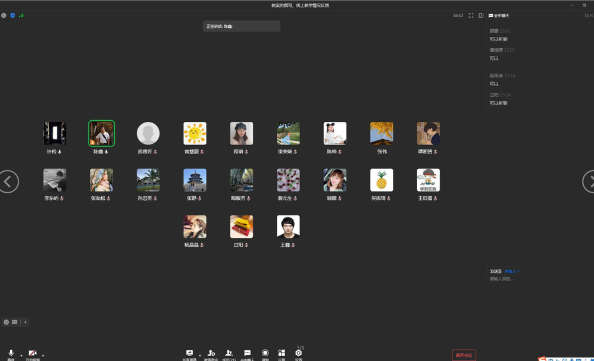Viewport: 594px width, 361px height.
Task: Click the green network signal indicator
Action: pyautogui.click(x=21, y=15)
